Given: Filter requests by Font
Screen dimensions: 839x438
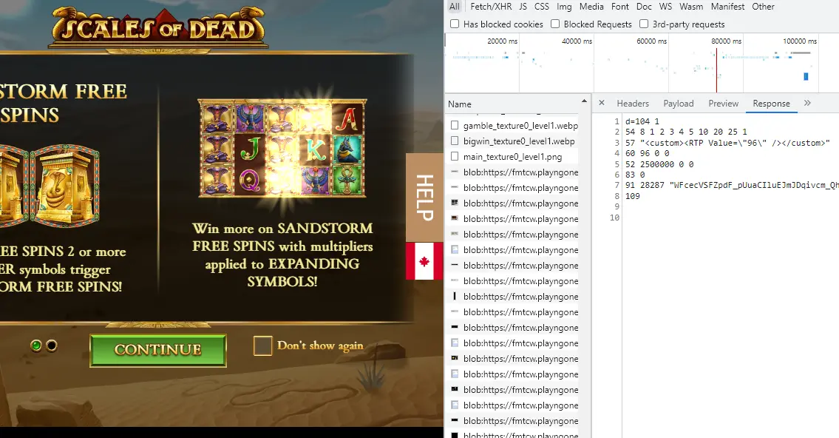Looking at the screenshot, I should [620, 7].
